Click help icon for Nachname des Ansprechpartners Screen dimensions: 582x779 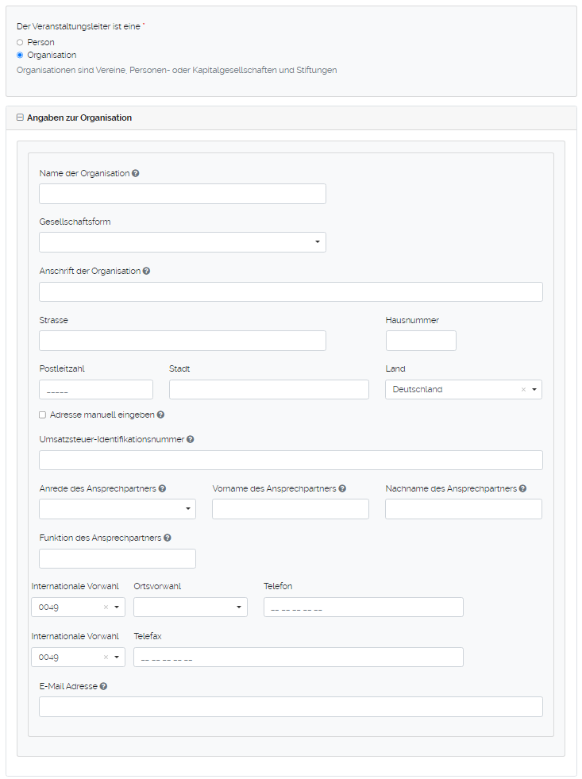(522, 489)
